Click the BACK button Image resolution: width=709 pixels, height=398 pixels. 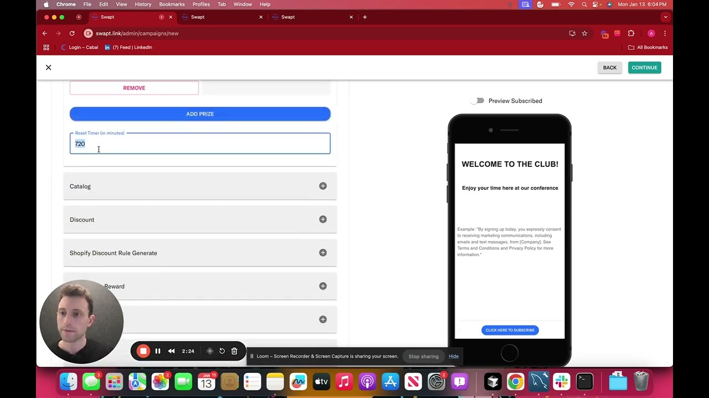pos(609,67)
